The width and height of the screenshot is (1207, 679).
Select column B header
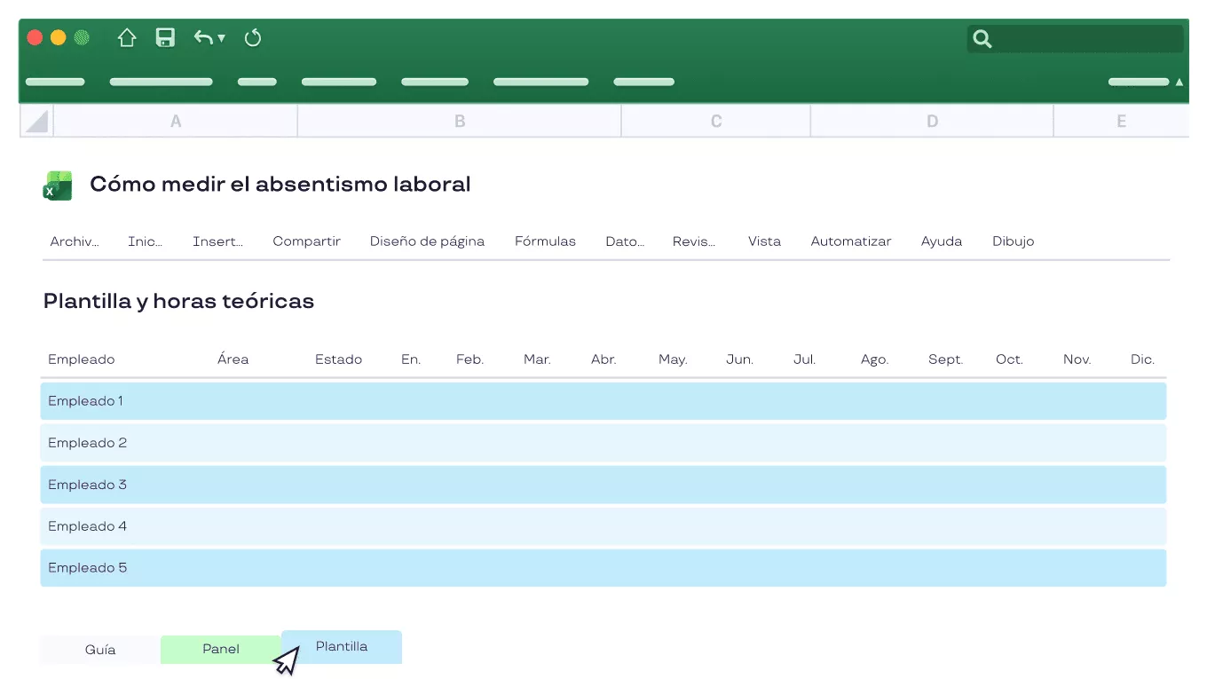pyautogui.click(x=460, y=122)
